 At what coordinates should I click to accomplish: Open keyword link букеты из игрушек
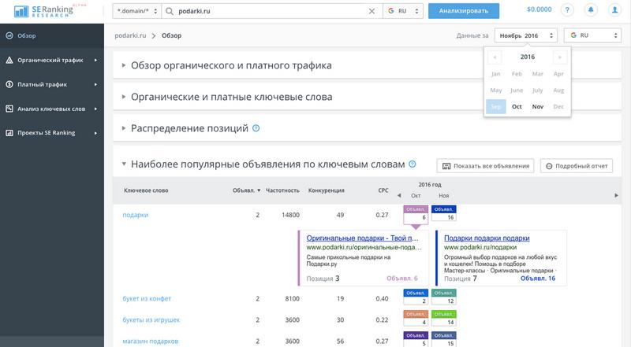coord(151,319)
